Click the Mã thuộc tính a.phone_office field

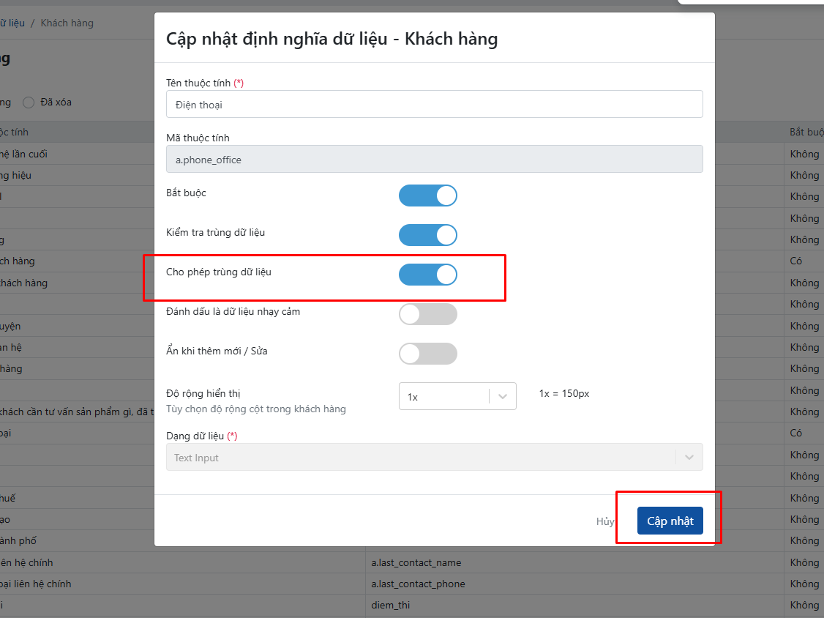click(434, 160)
